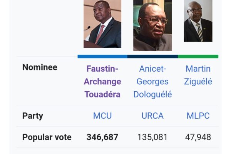The width and height of the screenshot is (231, 154).
Task: Click the green MLPC color bar
Action: 198,57
